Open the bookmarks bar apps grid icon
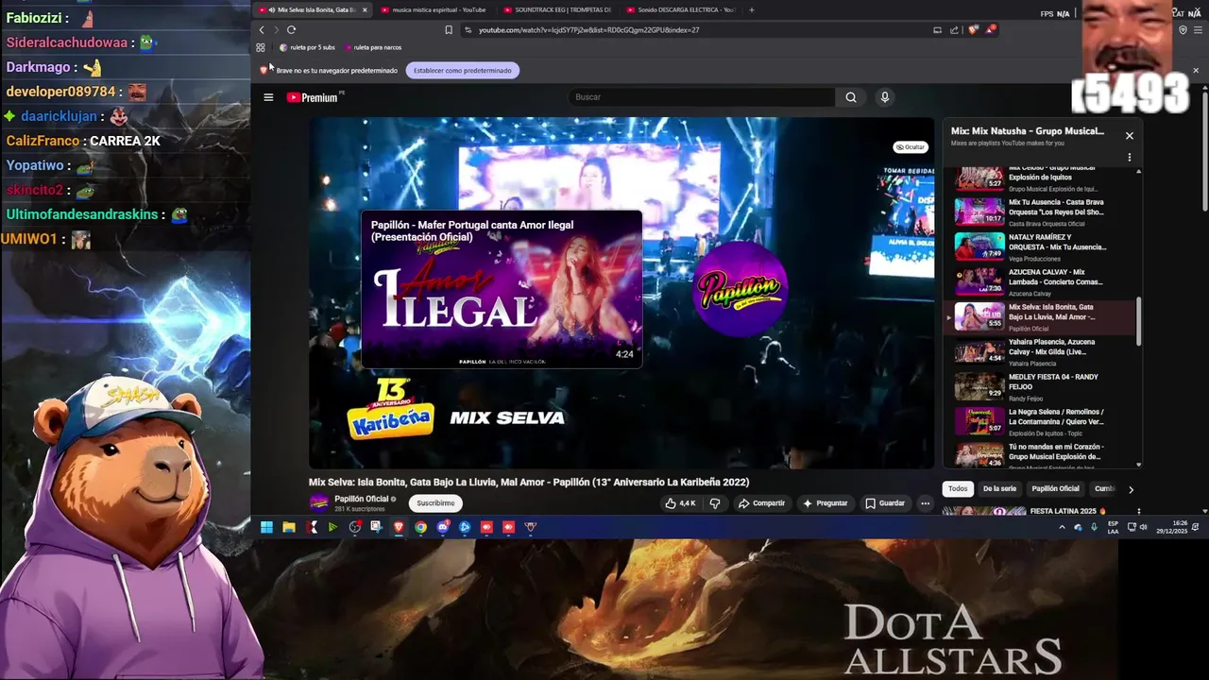This screenshot has height=680, width=1209. [261, 47]
